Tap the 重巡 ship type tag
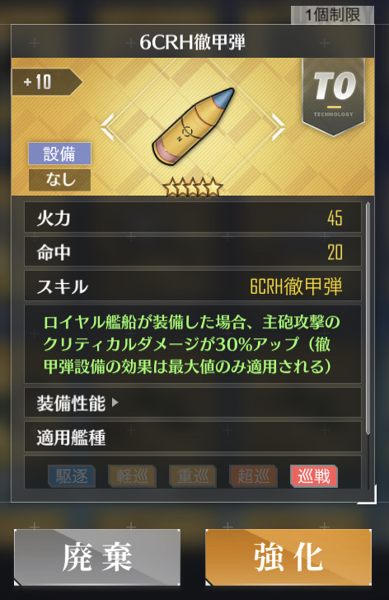 193,476
